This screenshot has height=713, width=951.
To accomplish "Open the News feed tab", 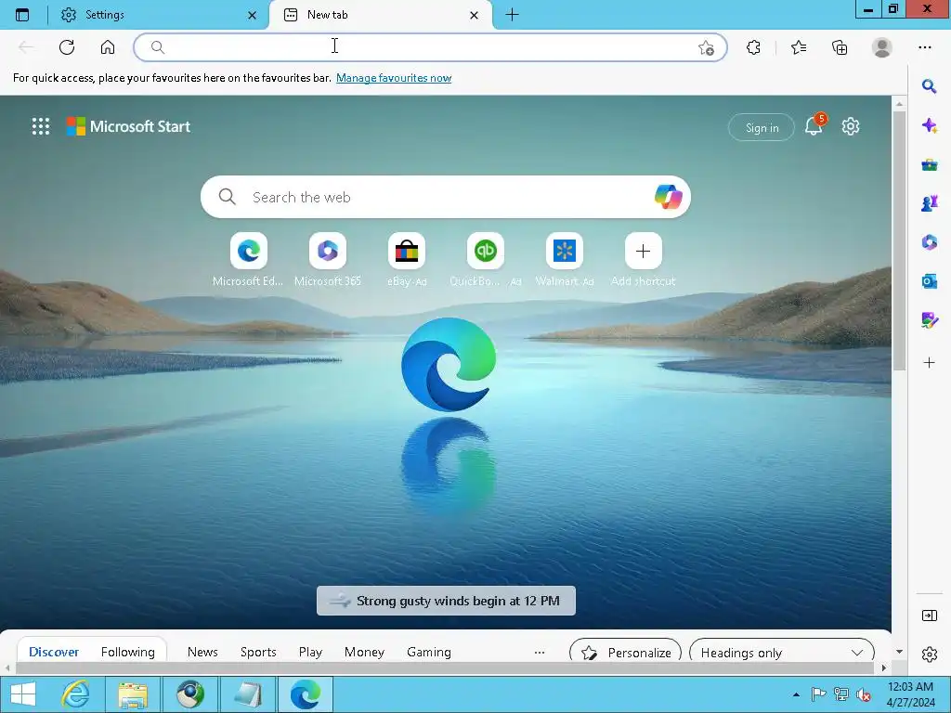I will click(x=202, y=652).
